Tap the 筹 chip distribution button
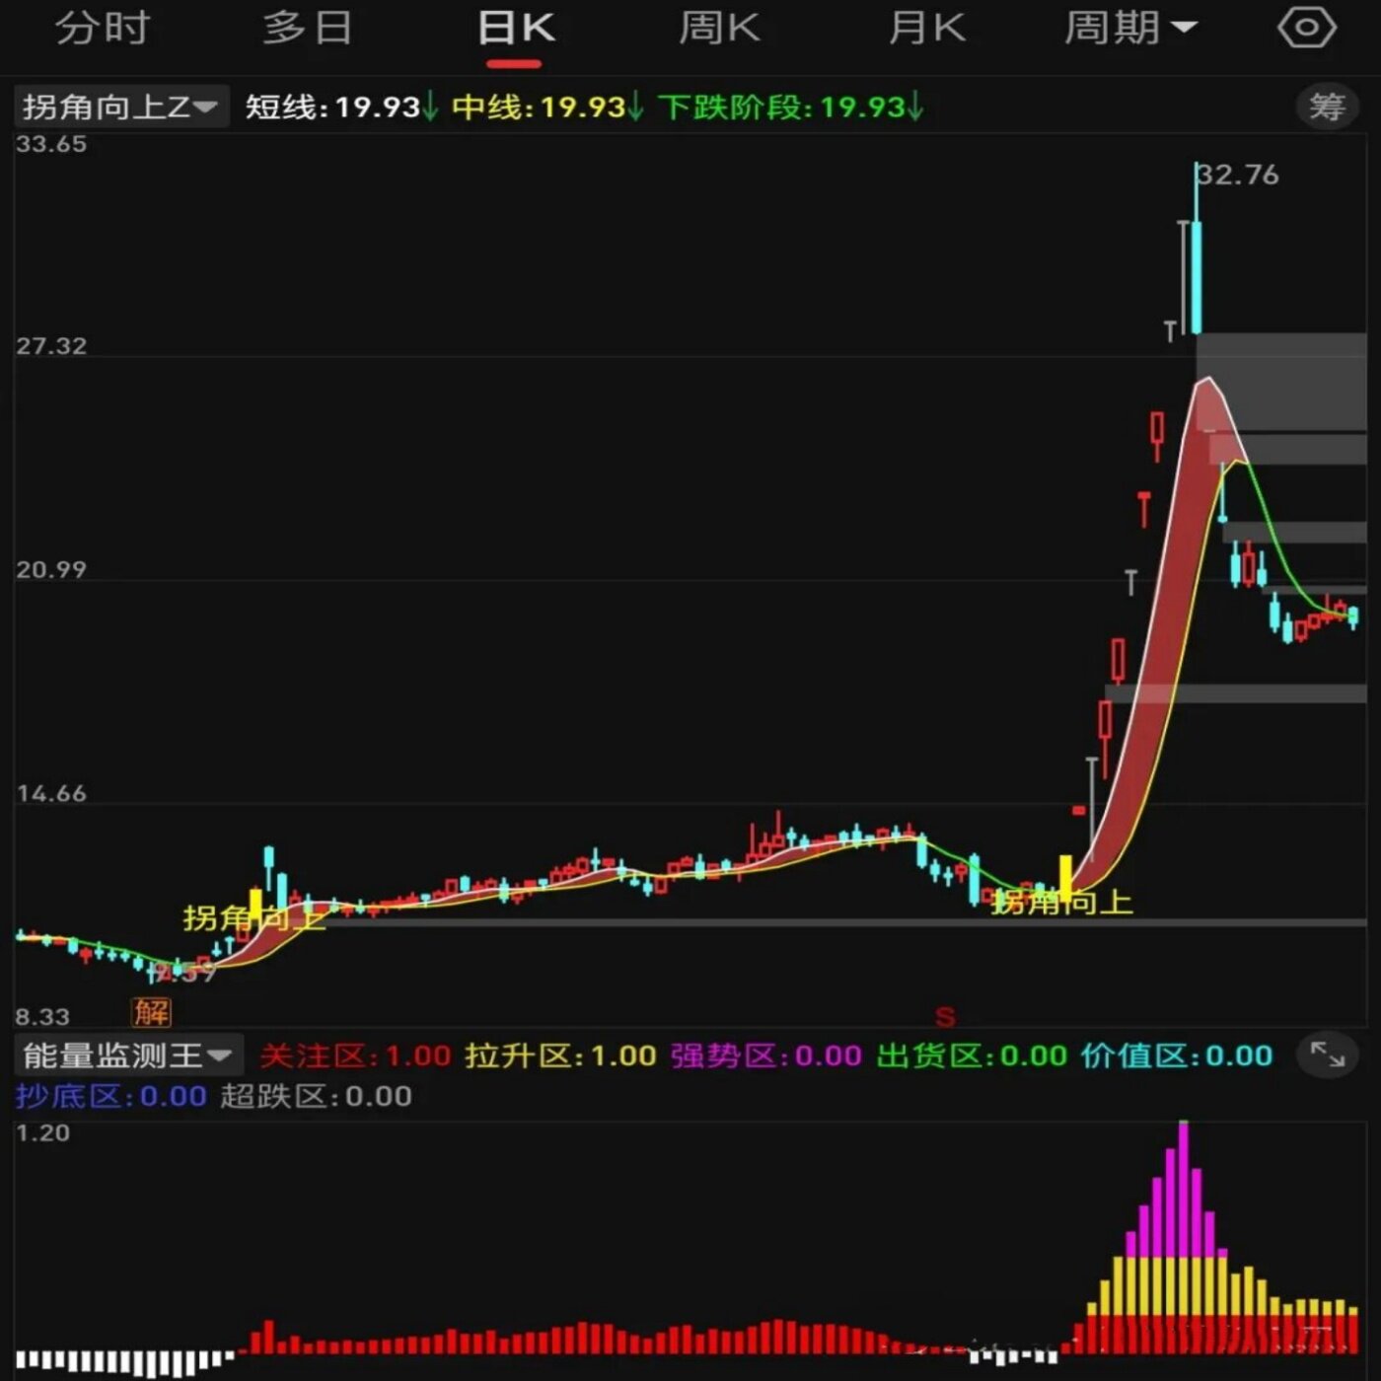Viewport: 1381px width, 1381px height. click(1327, 107)
